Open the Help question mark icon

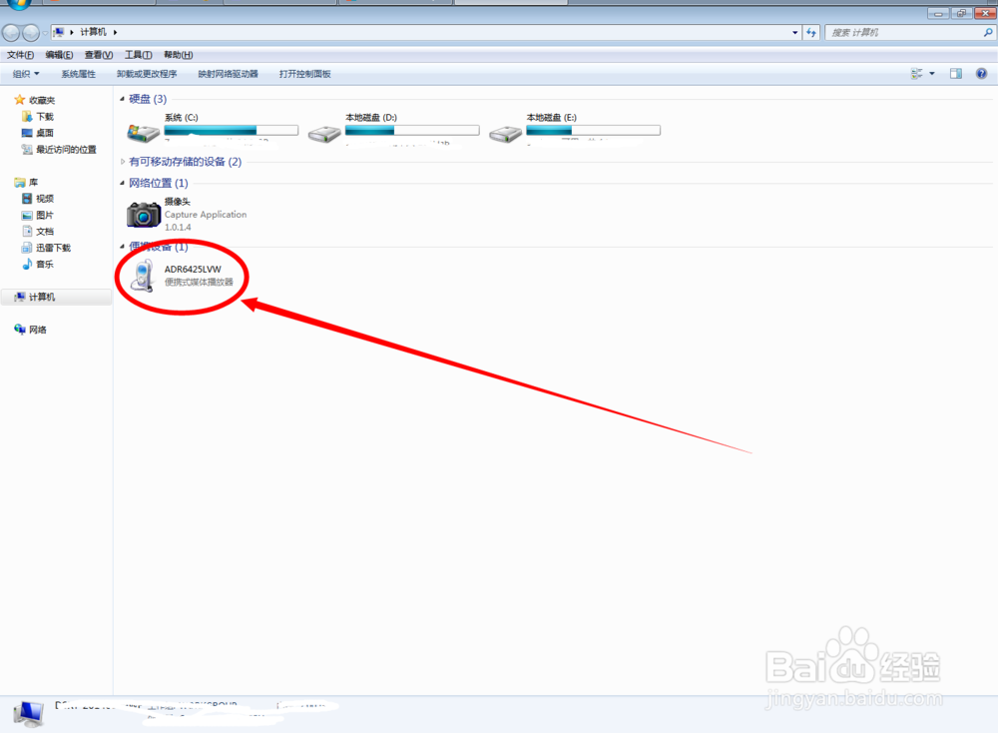(981, 74)
